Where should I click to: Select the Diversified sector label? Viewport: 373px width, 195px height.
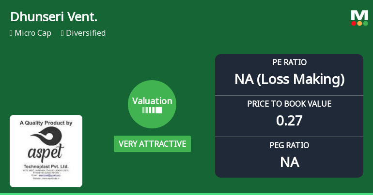click(86, 33)
